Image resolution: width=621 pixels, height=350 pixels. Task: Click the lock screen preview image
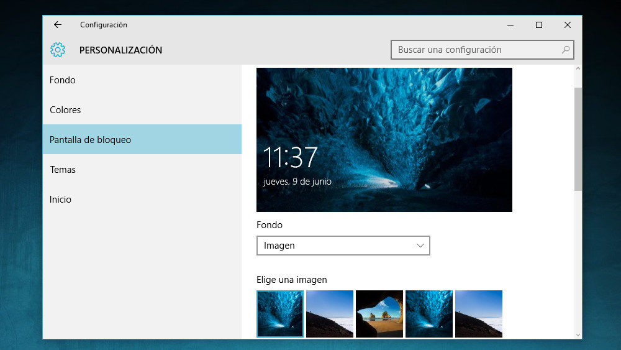384,139
